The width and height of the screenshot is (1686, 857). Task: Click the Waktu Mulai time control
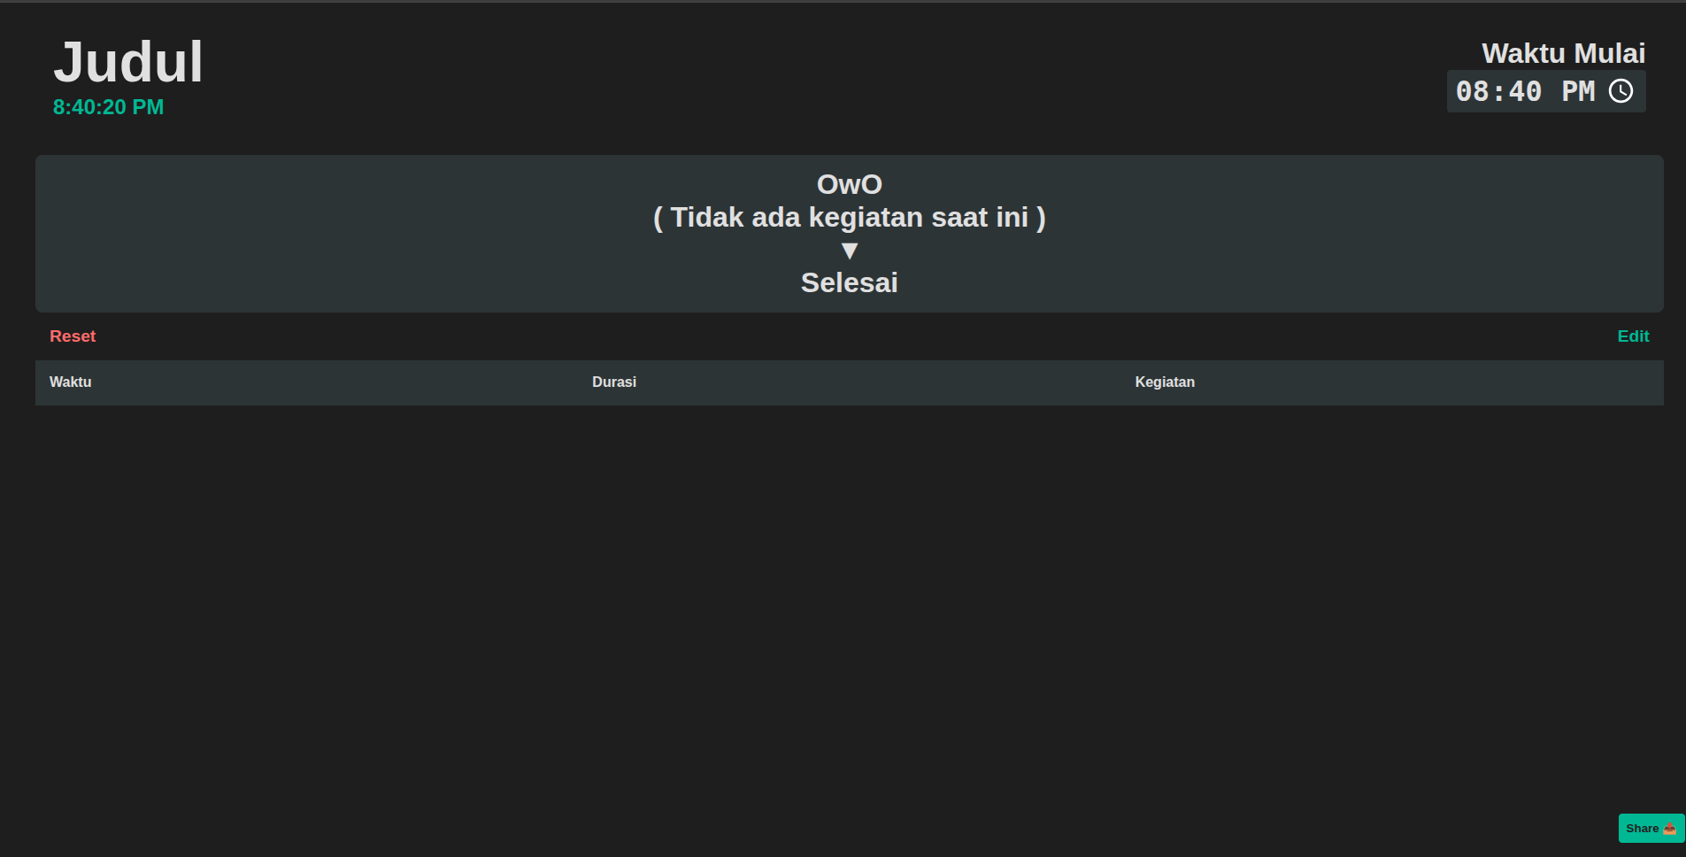[1545, 90]
